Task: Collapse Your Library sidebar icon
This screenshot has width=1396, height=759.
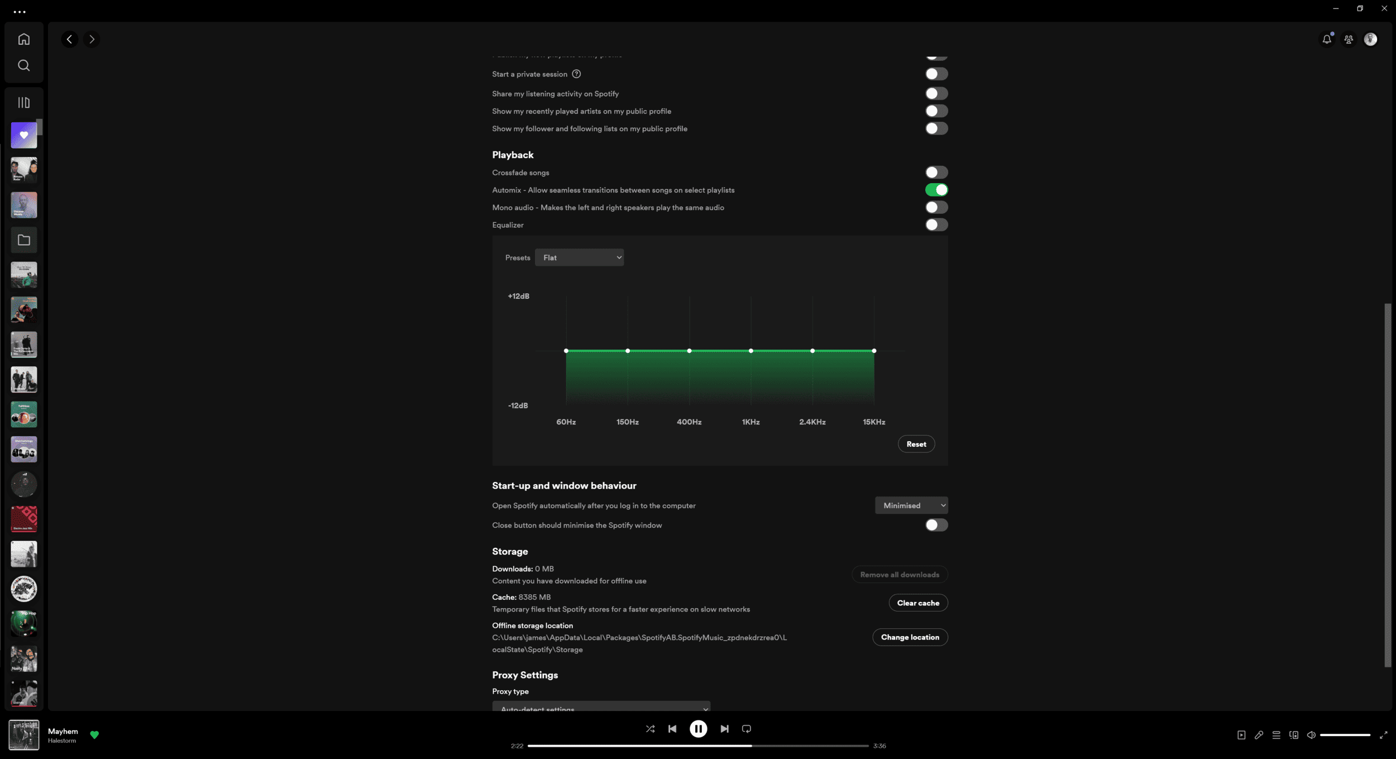Action: (23, 103)
